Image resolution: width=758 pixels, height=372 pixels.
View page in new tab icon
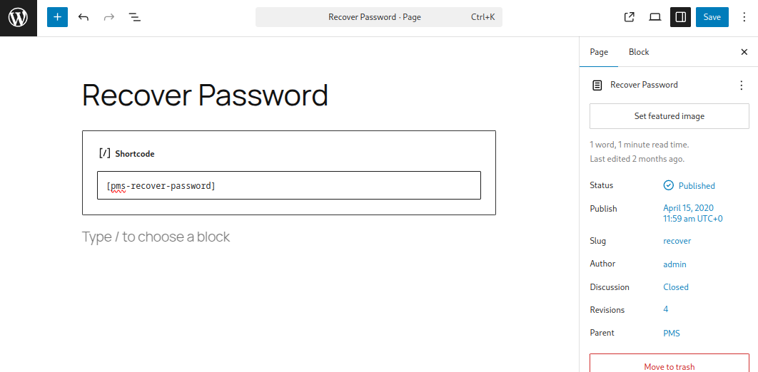[x=629, y=17]
